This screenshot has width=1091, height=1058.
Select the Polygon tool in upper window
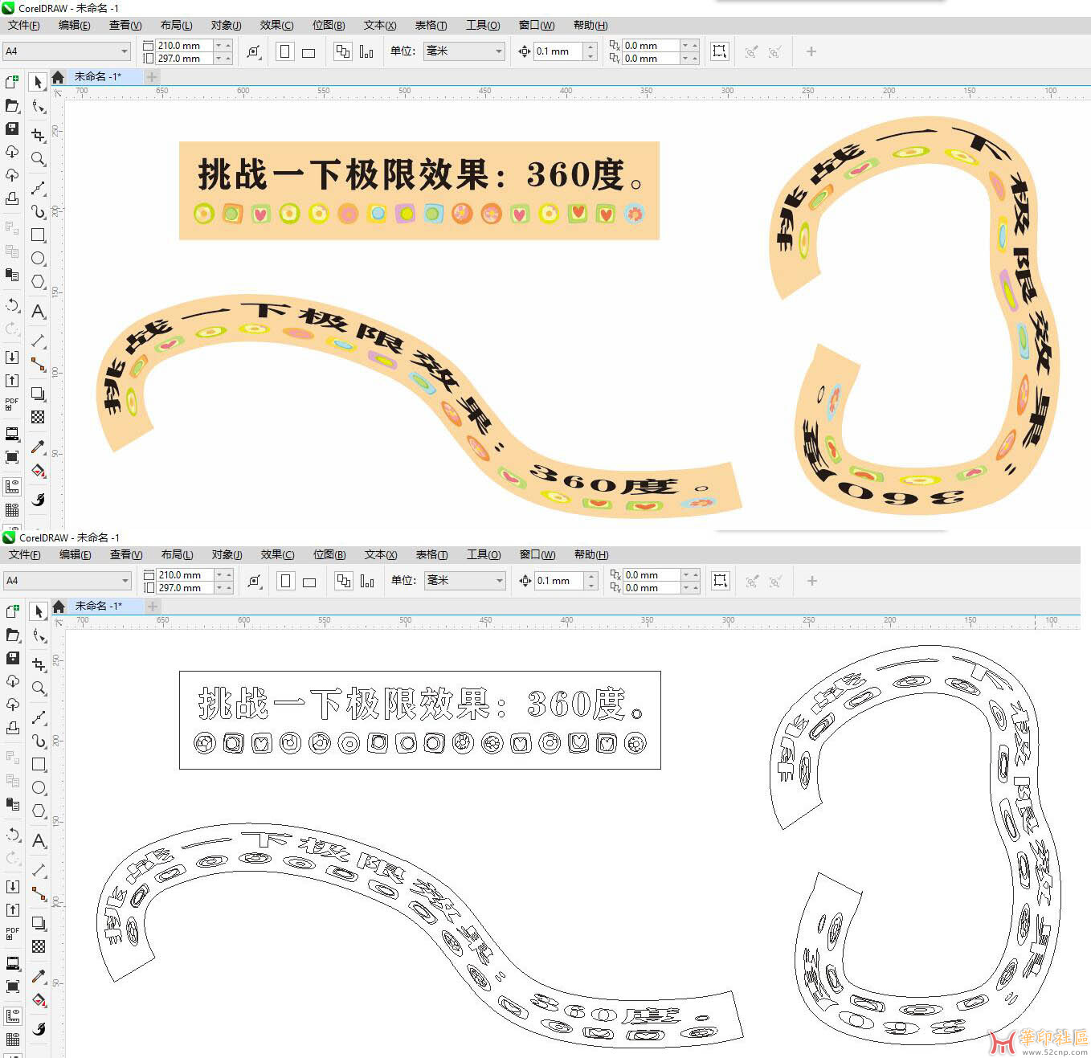(38, 281)
